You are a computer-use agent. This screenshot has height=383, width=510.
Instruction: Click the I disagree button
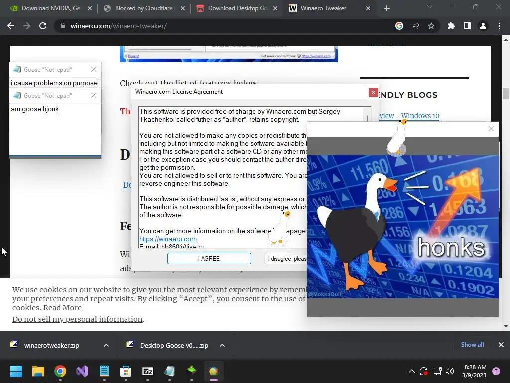point(286,259)
